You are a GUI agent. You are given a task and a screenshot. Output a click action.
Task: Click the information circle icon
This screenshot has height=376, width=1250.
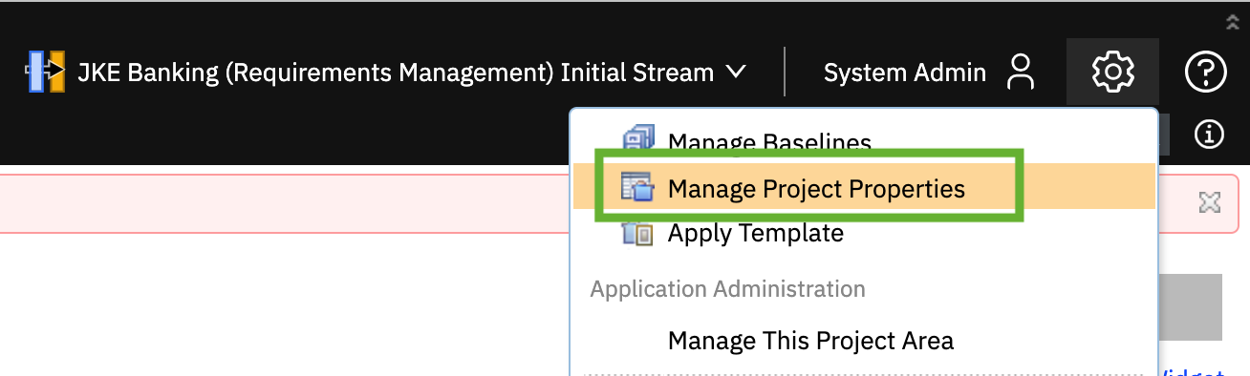click(x=1210, y=135)
